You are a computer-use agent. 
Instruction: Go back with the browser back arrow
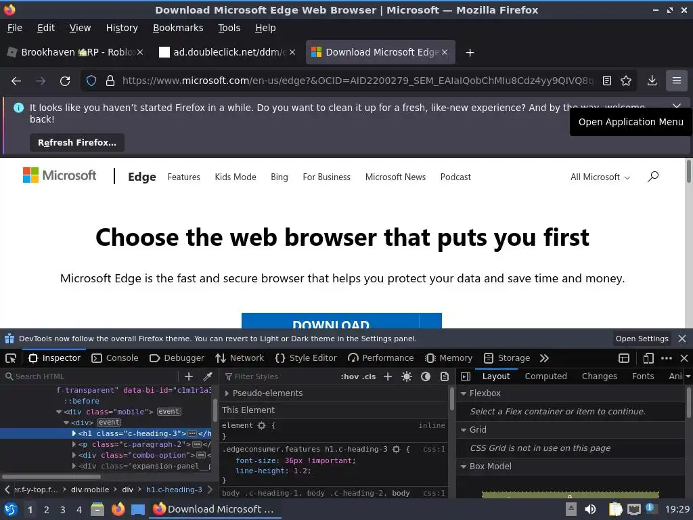(16, 81)
